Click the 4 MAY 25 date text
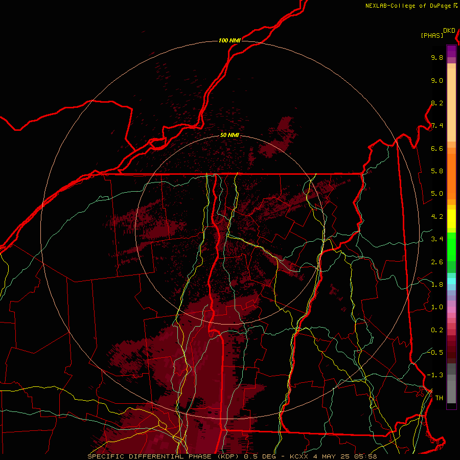Viewport: 460px width, 460px height. coord(332,456)
